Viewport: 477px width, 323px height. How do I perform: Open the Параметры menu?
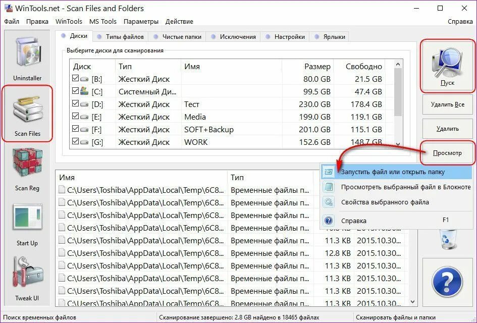pyautogui.click(x=141, y=21)
